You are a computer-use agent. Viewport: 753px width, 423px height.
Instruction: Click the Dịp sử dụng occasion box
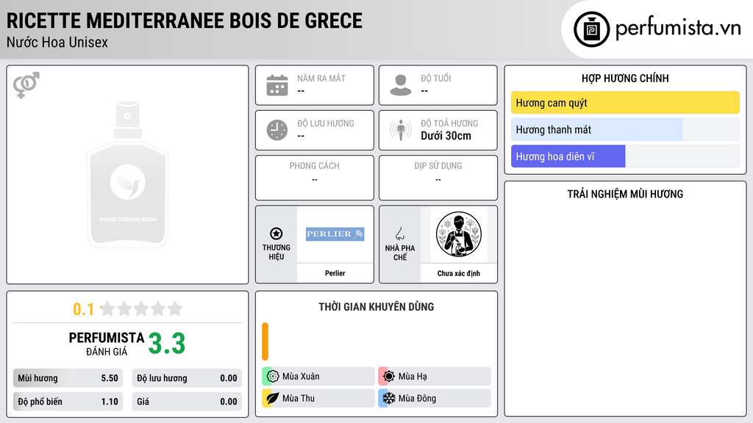(438, 178)
